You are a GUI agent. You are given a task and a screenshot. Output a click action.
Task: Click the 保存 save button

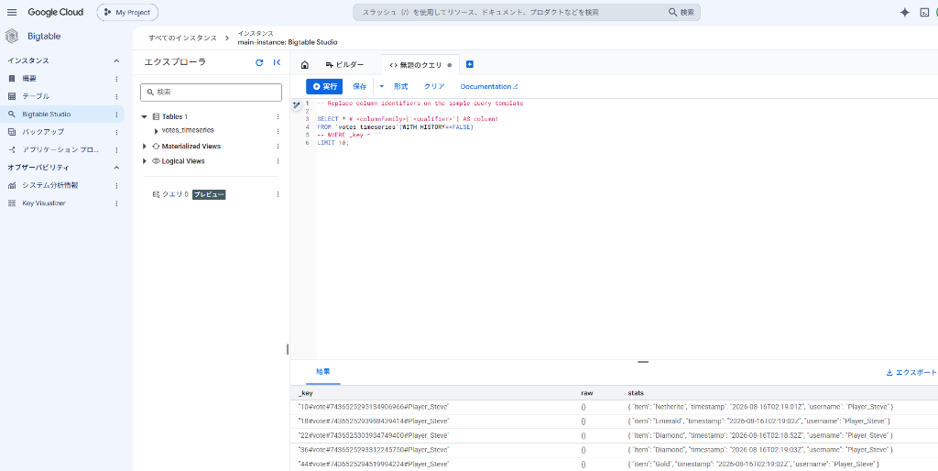click(359, 87)
